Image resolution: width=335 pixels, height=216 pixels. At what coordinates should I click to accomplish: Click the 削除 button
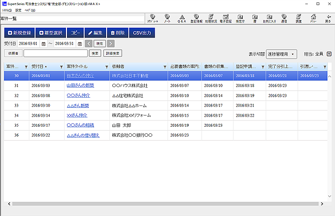[118, 33]
